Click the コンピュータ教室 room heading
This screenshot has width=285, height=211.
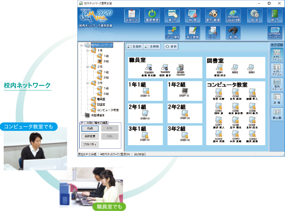[227, 85]
